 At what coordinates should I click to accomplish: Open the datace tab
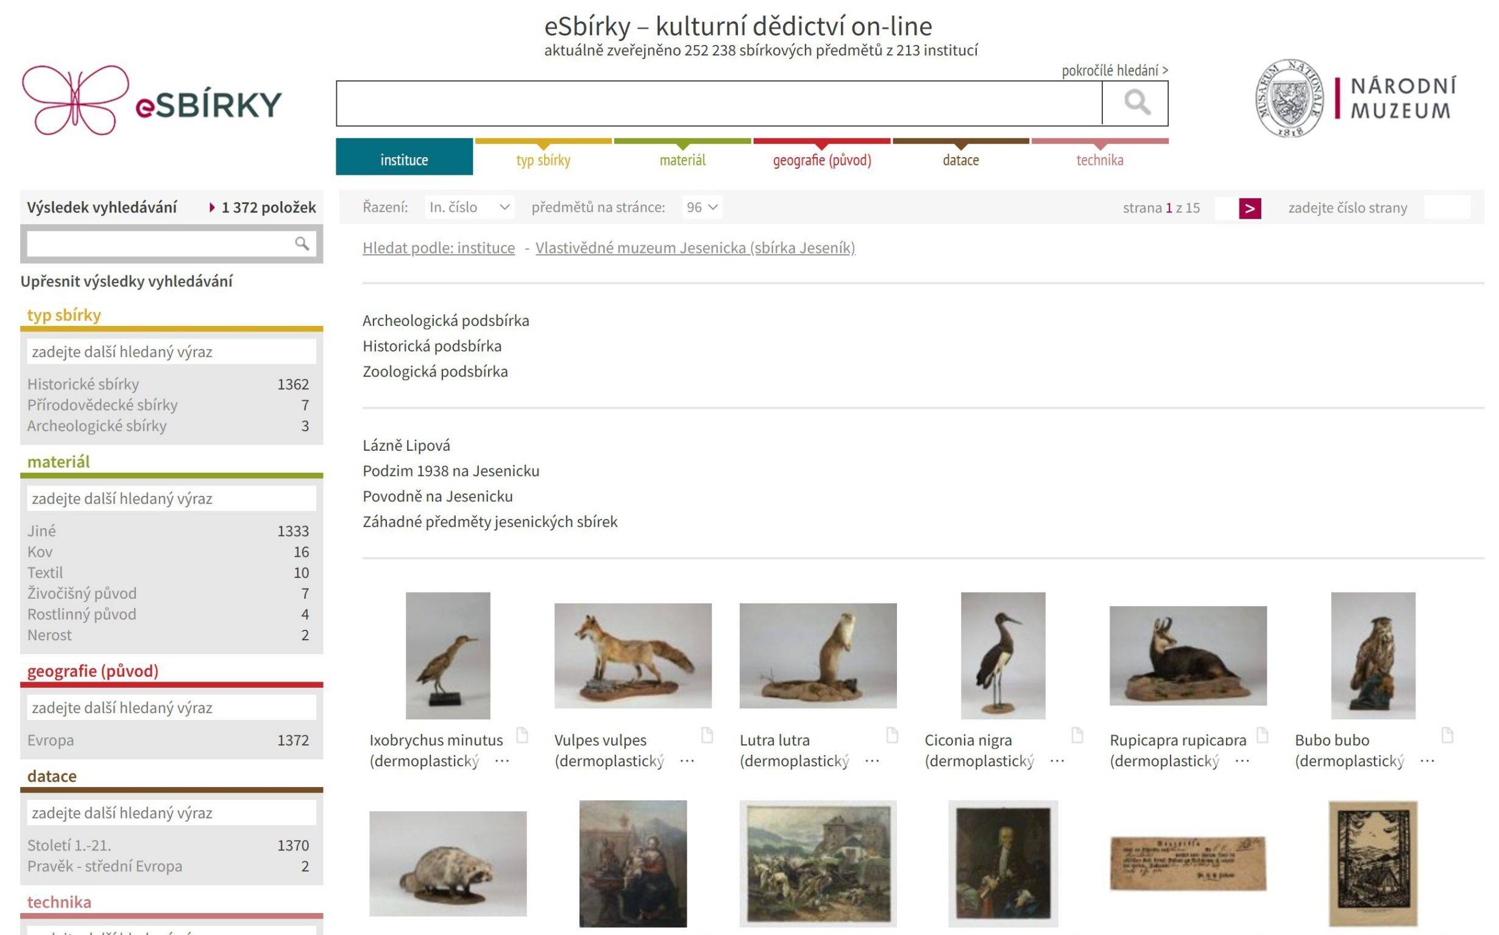[x=960, y=160]
